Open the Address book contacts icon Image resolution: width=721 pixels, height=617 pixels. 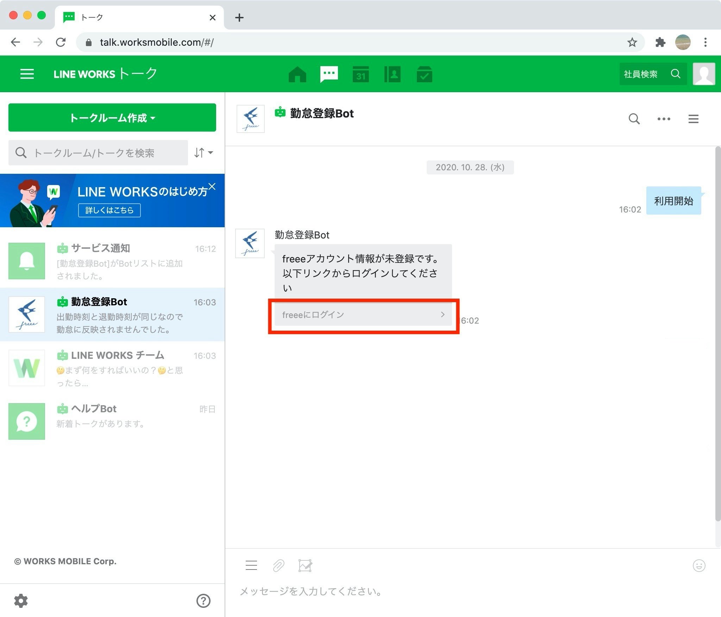(x=392, y=74)
